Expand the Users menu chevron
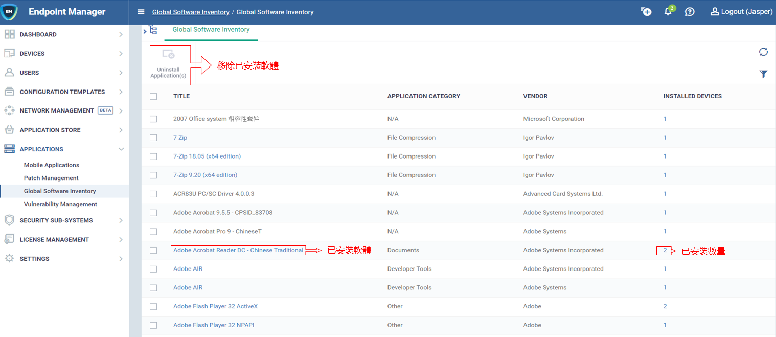776x337 pixels. (121, 73)
